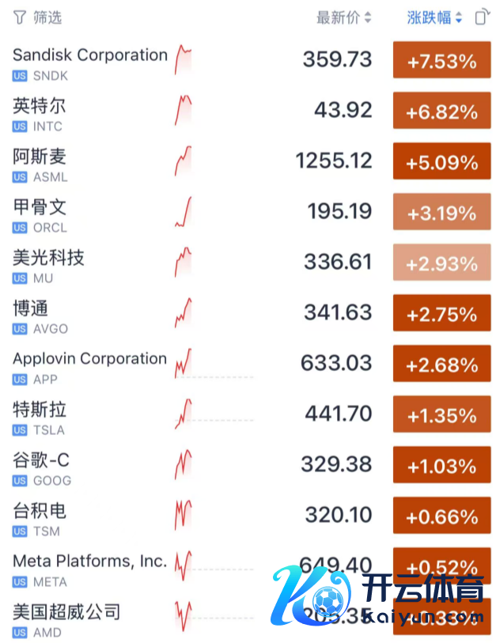This screenshot has height=643, width=496.
Task: Open 甲骨文 stock details
Action: 40,207
